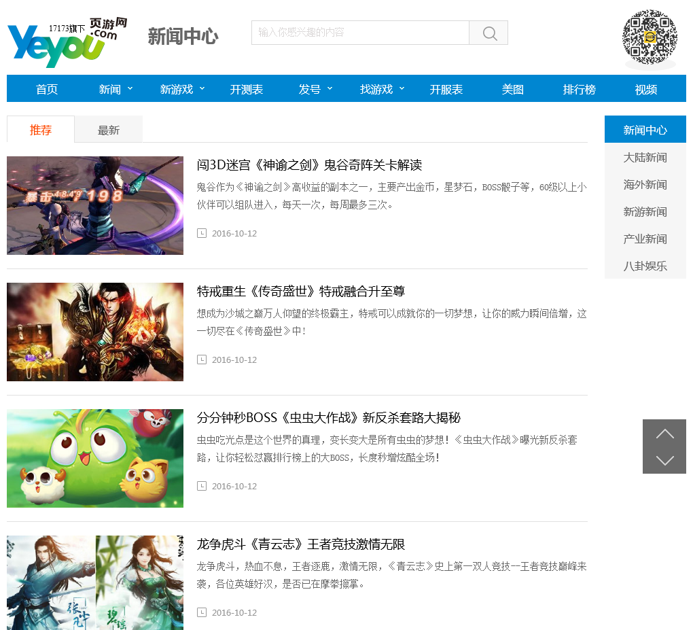Open article 特戒重生《传奇盛世》特戒融合升至尊
The height and width of the screenshot is (630, 693).
pyautogui.click(x=300, y=292)
